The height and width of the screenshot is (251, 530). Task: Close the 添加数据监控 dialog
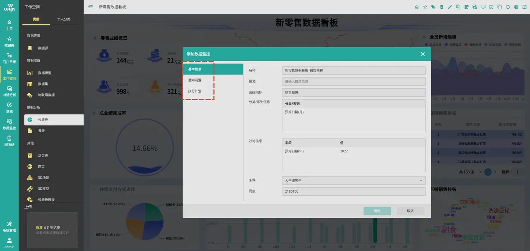click(x=423, y=54)
